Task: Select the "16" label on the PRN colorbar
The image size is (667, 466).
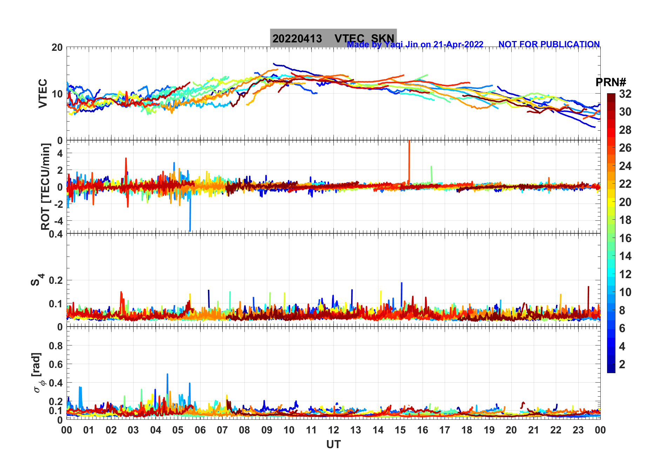Action: tap(625, 238)
